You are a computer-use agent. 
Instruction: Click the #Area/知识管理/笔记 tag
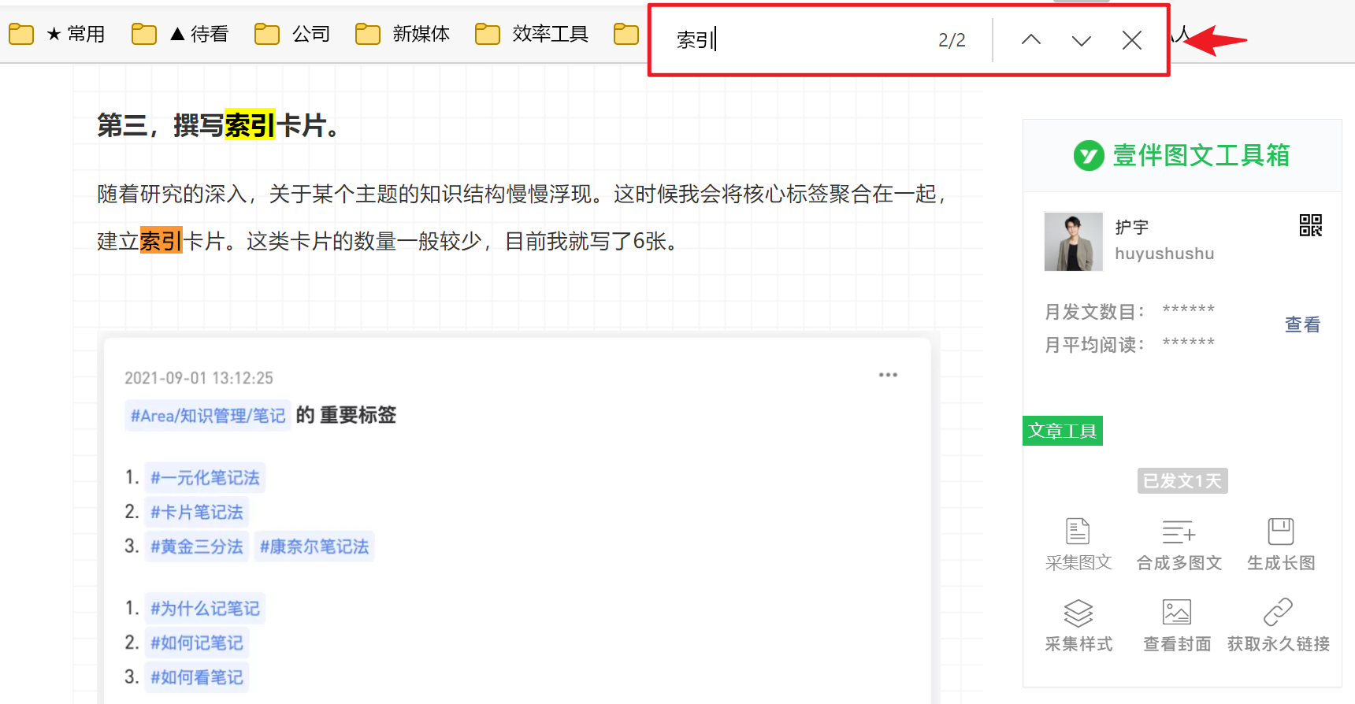[x=208, y=415]
